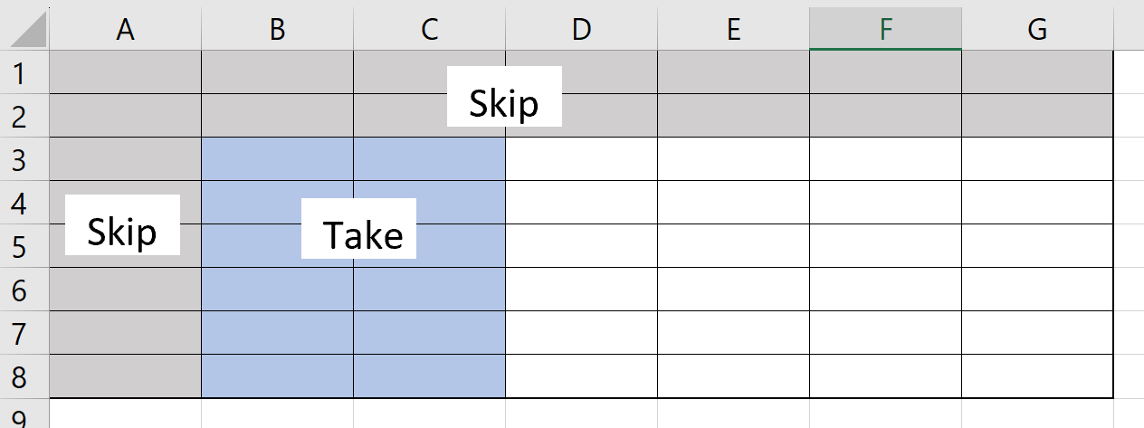Screen dimensions: 1144x428
Task: Select column C header
Action: [x=430, y=30]
